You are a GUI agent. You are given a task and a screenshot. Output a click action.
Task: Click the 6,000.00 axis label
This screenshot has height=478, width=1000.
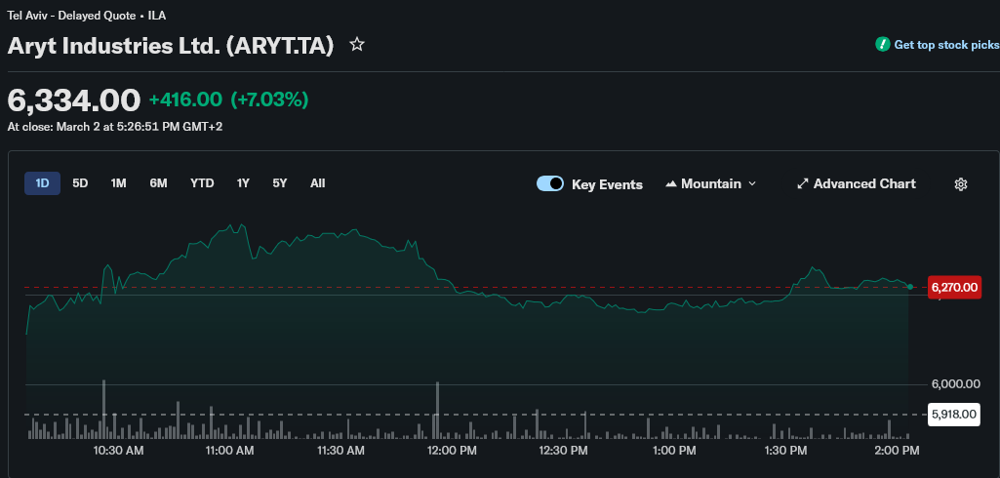[x=955, y=383]
